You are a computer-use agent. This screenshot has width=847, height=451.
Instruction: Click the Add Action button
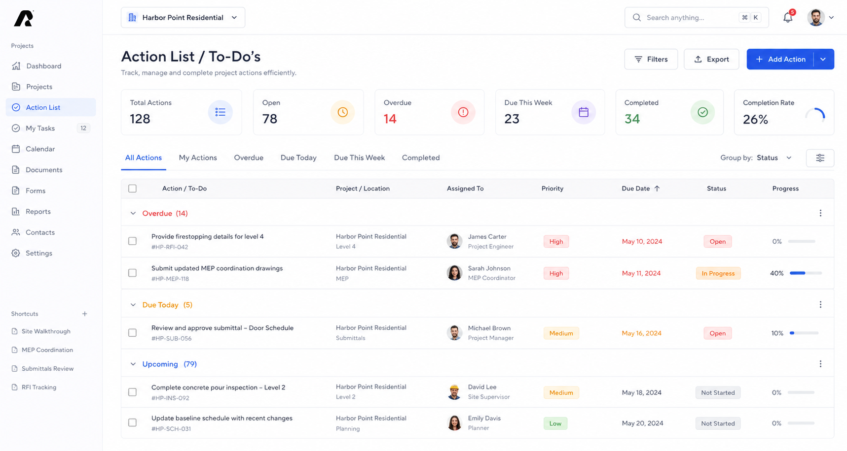pos(780,59)
